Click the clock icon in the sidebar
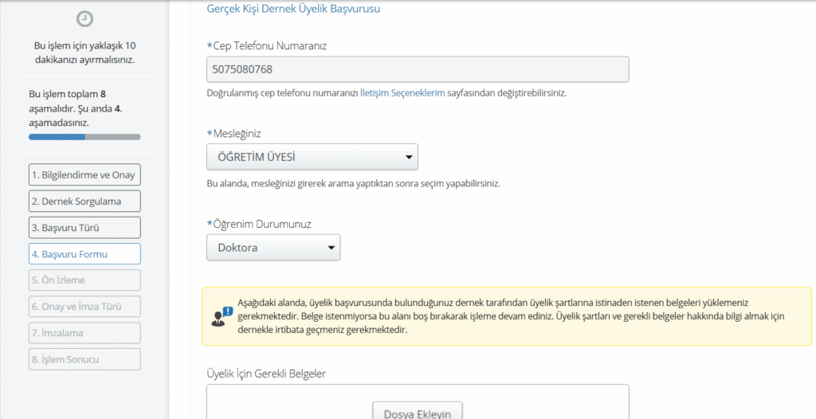This screenshot has width=816, height=419. pyautogui.click(x=84, y=18)
